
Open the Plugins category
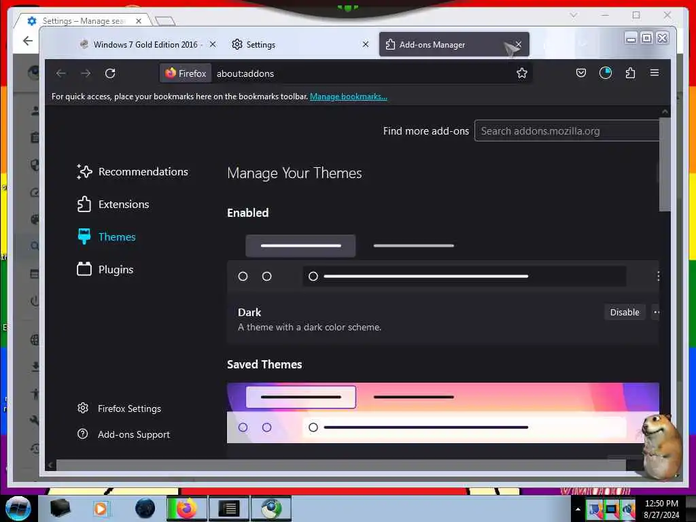[105, 269]
